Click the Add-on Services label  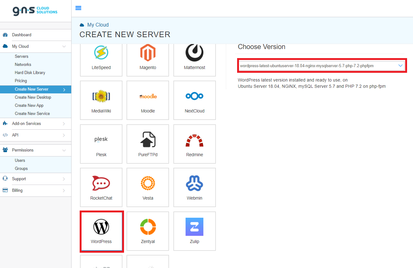point(27,123)
